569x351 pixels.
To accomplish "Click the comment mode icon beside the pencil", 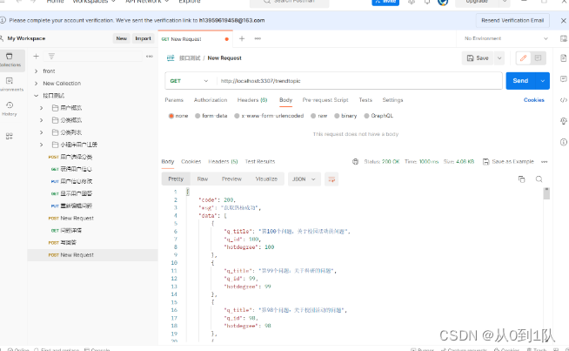I will click(x=539, y=58).
